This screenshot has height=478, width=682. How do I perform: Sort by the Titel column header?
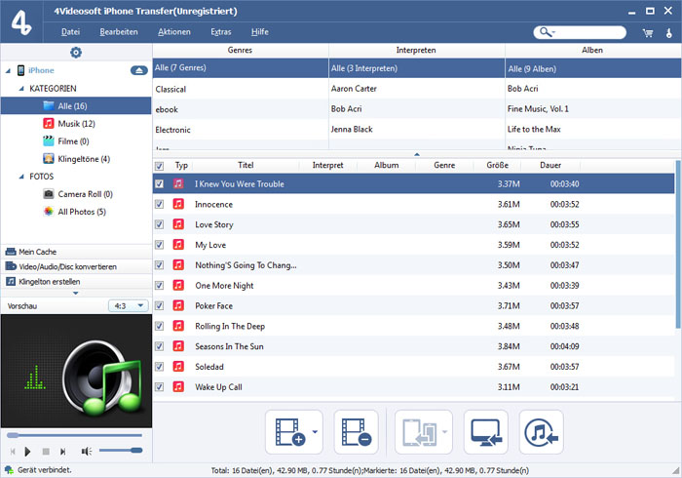[x=246, y=165]
